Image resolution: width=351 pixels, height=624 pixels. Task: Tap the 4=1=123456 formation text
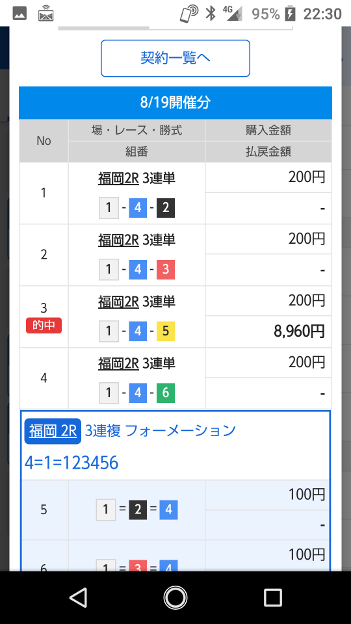point(71,463)
